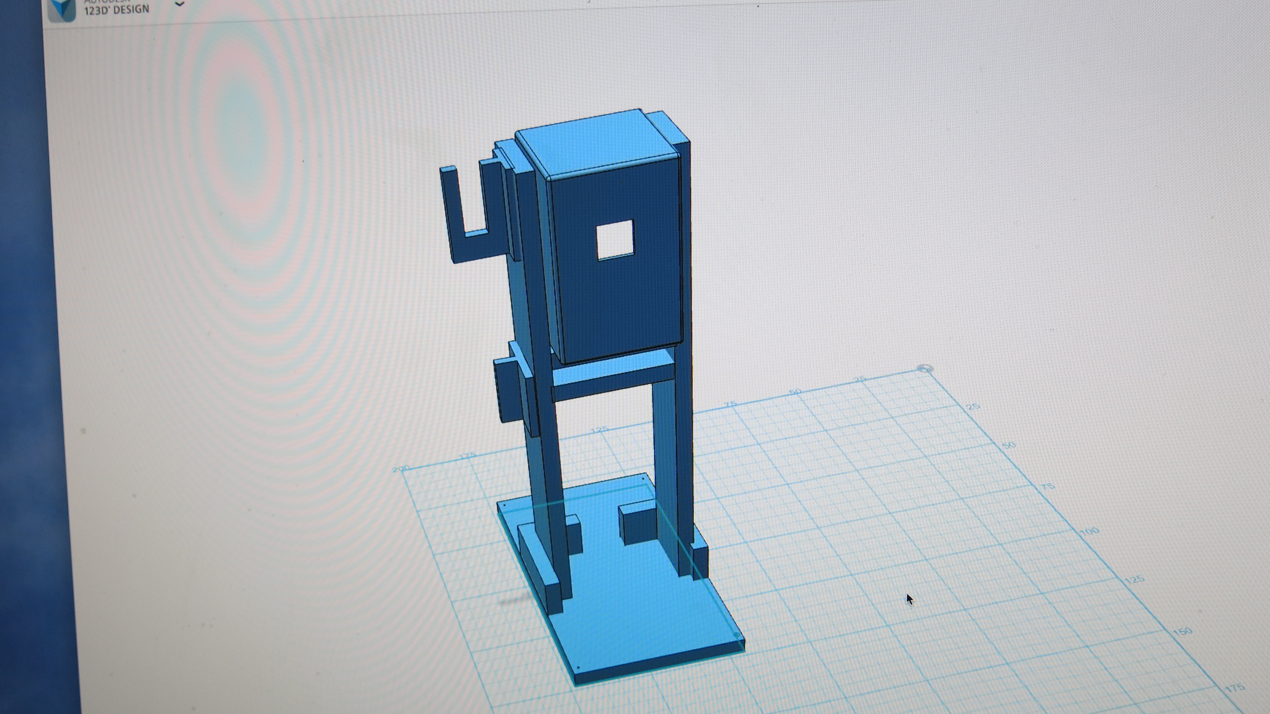Image resolution: width=1270 pixels, height=714 pixels.
Task: Click the grid origin marker on the workplane
Action: pos(926,369)
